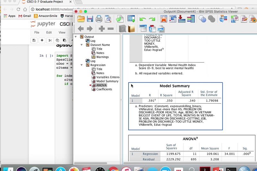Save the SPSS output document
The height and width of the screenshot is (171, 257).
(90, 19)
